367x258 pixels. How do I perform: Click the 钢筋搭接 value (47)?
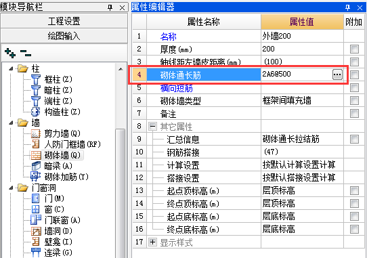pos(302,152)
